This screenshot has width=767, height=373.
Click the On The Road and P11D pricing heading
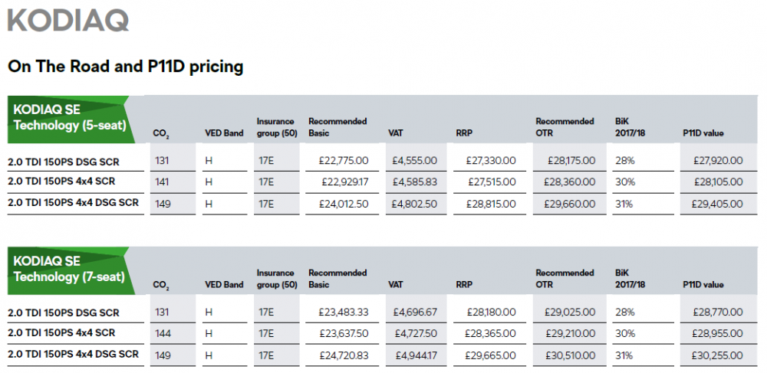click(125, 67)
